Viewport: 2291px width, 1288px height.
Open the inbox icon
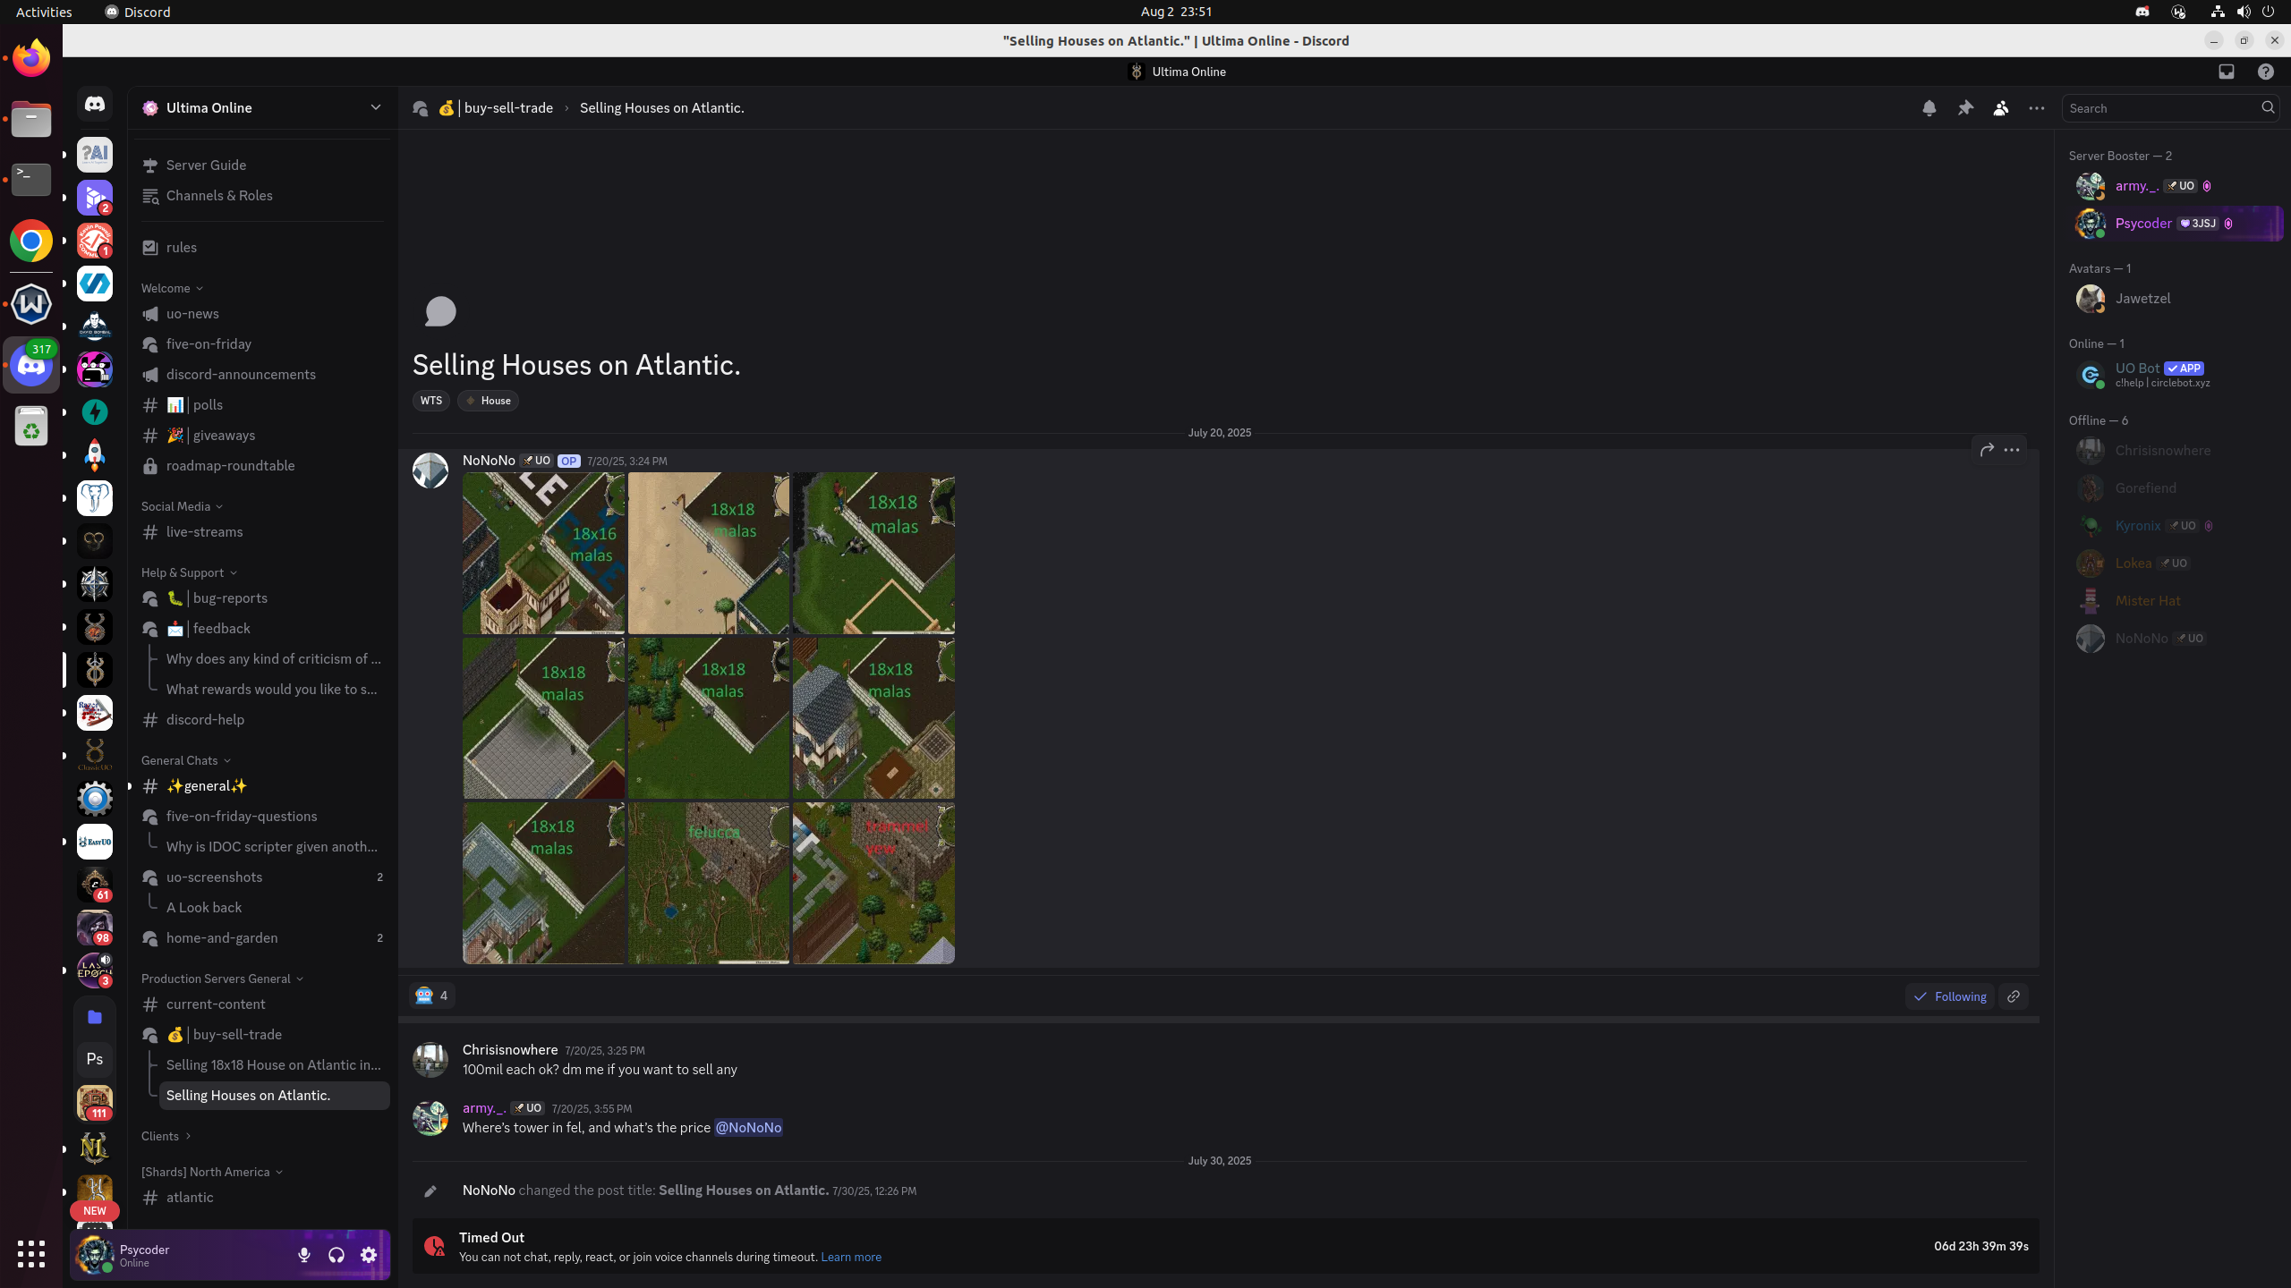[2227, 72]
